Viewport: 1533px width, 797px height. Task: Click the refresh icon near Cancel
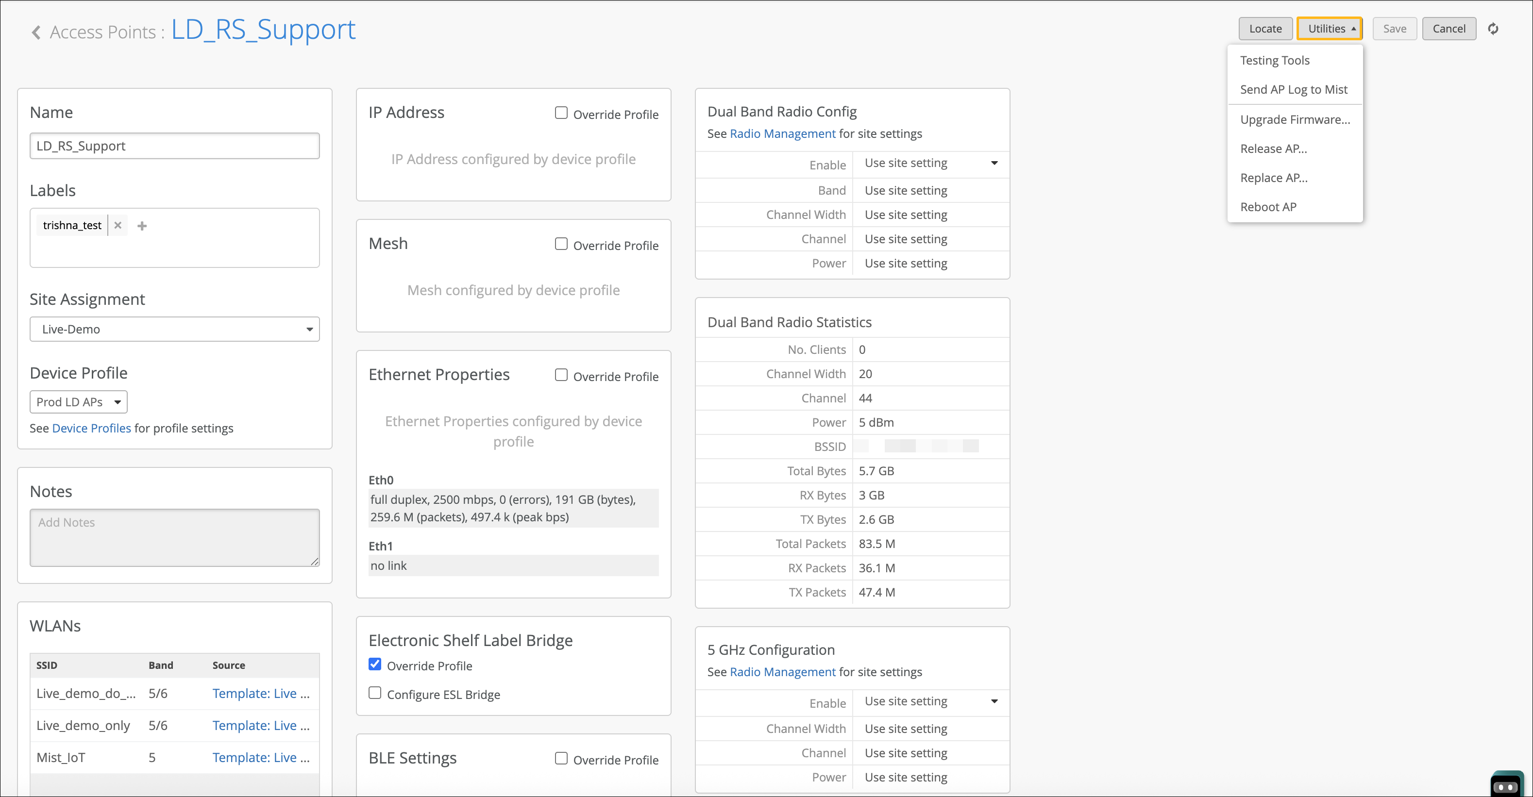click(1493, 29)
